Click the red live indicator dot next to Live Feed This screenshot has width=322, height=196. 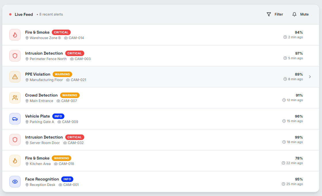10,14
